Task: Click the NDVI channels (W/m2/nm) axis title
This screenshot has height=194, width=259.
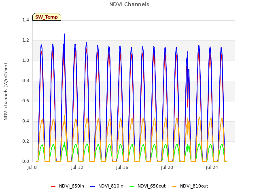Action: coord(6,92)
